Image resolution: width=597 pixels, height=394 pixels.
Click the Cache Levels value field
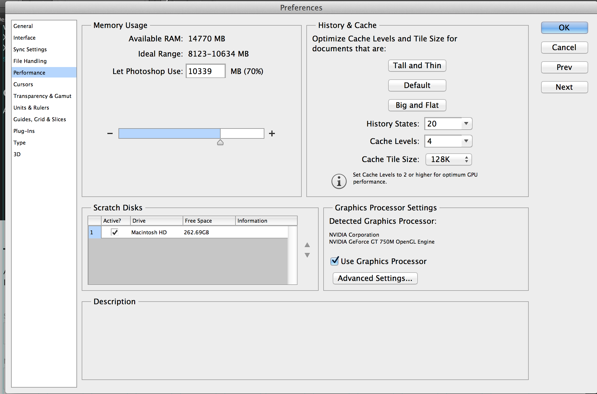(443, 141)
